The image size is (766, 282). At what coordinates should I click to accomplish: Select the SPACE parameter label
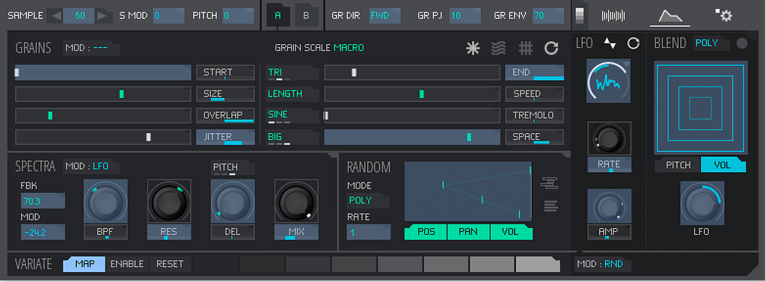[x=534, y=138]
